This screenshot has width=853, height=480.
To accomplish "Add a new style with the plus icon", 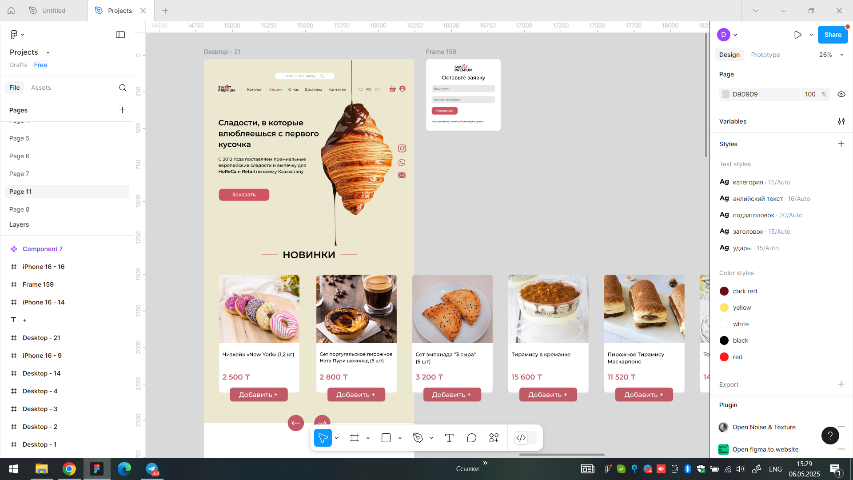I will 841,144.
